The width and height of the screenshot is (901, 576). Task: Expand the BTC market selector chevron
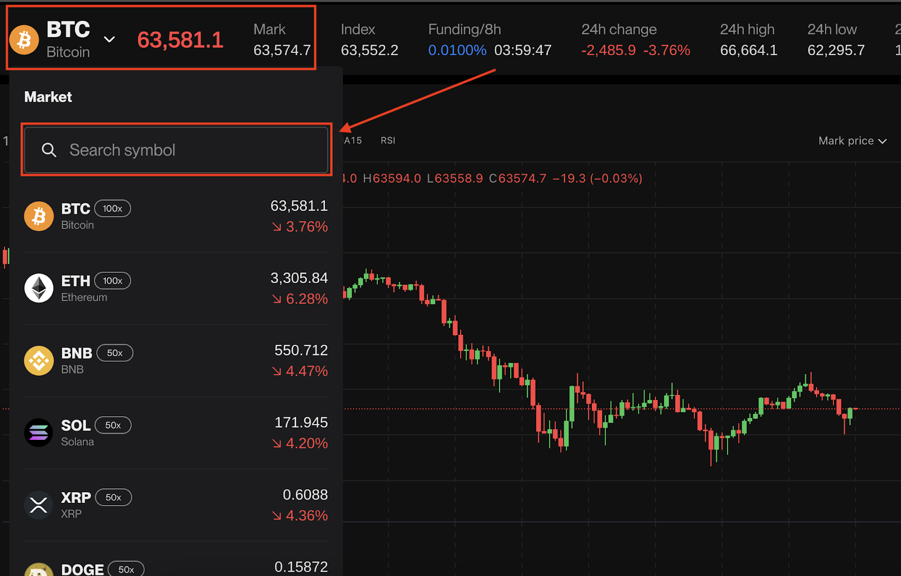tap(110, 39)
